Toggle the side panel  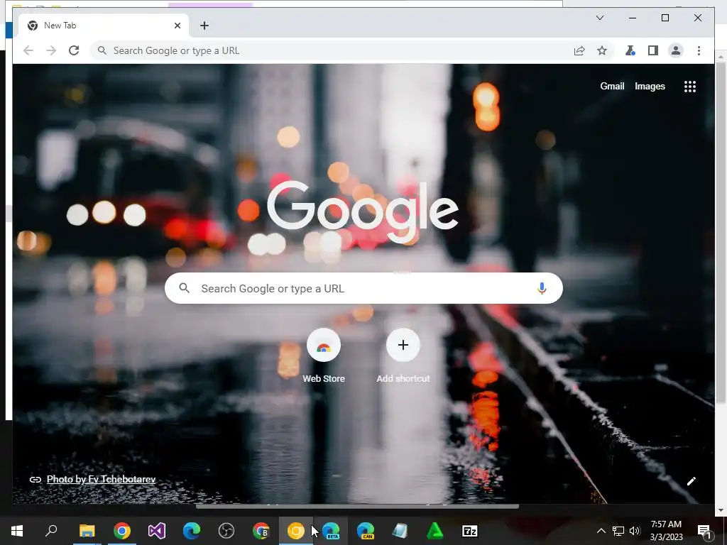pyautogui.click(x=653, y=50)
